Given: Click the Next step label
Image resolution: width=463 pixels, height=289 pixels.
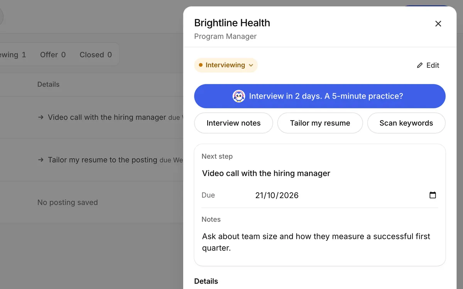Looking at the screenshot, I should pos(217,156).
